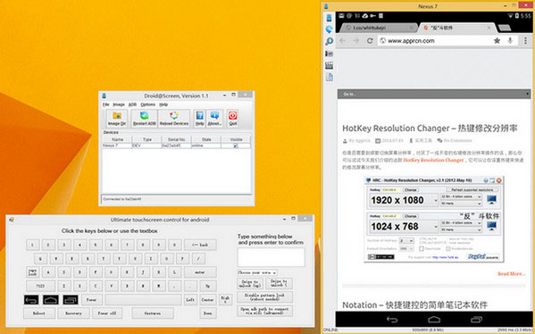Click the Left direction button
The width and height of the screenshot is (535, 334).
point(190,299)
